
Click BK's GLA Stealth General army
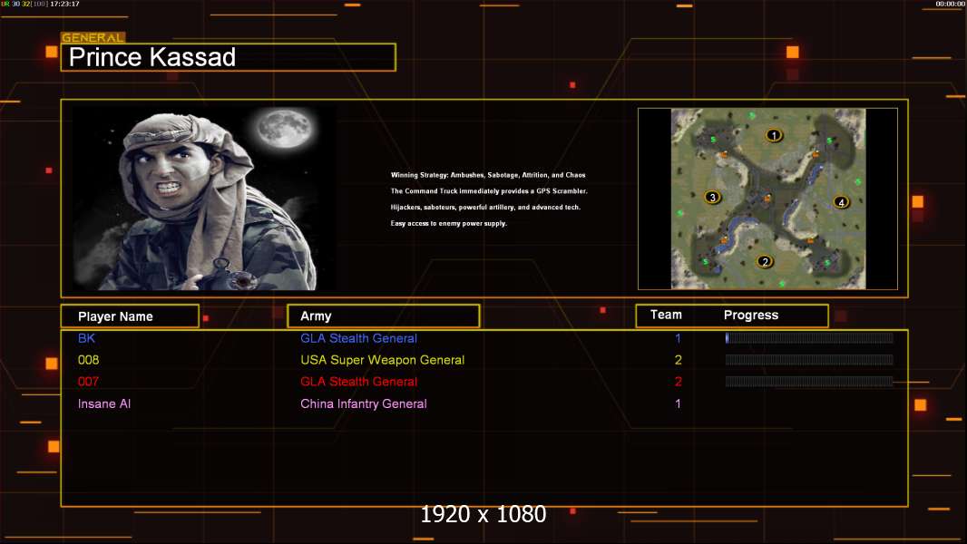(x=359, y=338)
